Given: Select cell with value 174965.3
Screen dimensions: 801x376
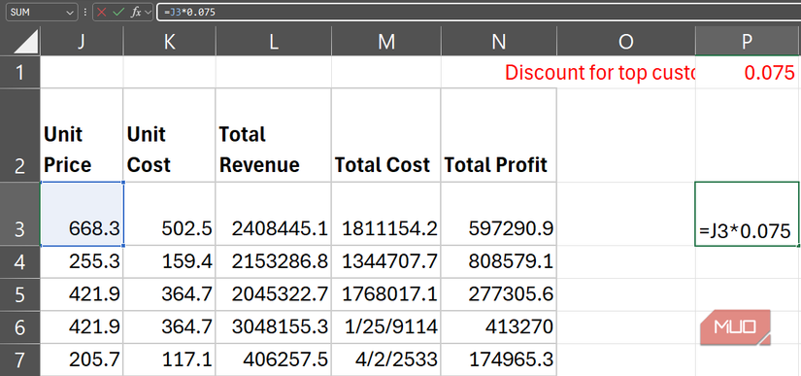Looking at the screenshot, I should pyautogui.click(x=499, y=359).
